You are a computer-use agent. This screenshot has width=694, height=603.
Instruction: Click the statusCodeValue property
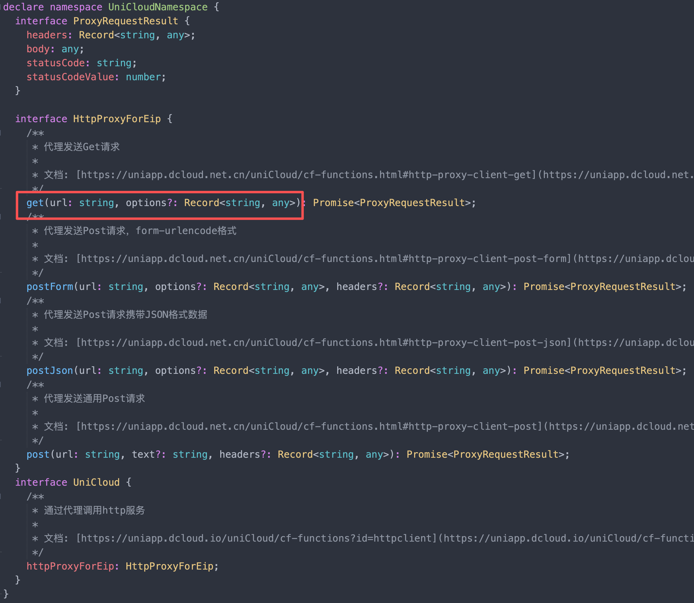70,77
